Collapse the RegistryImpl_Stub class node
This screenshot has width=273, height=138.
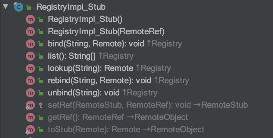point(5,6)
